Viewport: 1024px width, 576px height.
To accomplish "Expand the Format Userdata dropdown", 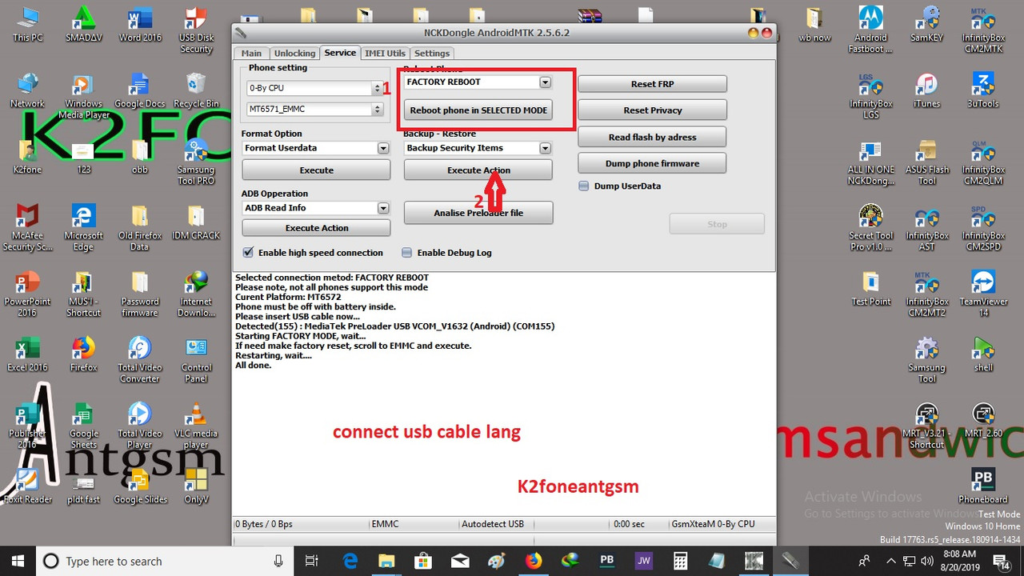I will [383, 148].
